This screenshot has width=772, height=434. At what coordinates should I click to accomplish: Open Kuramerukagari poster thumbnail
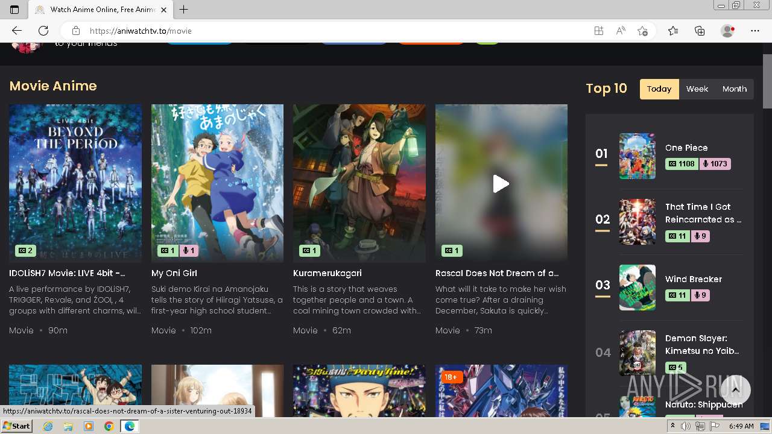coord(359,183)
